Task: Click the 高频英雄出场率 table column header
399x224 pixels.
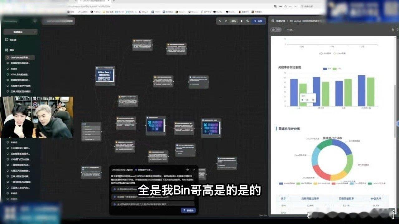Action: pyautogui.click(x=310, y=198)
